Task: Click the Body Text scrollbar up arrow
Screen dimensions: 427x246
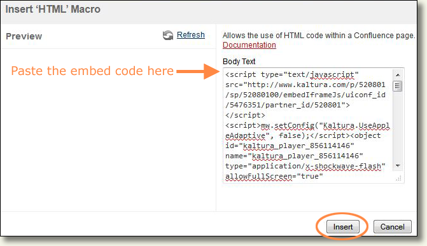Action: (398, 74)
